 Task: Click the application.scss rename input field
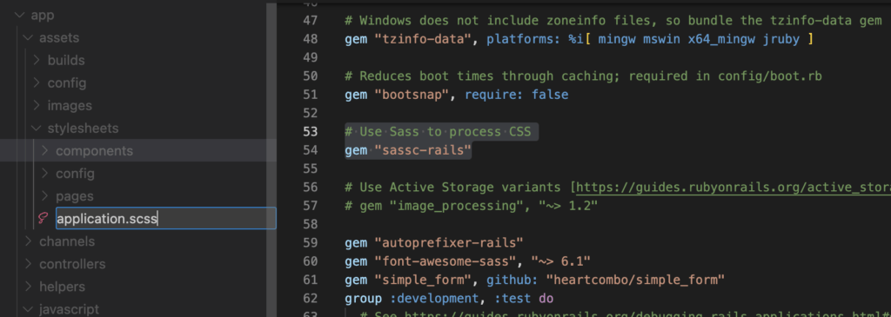(166, 218)
